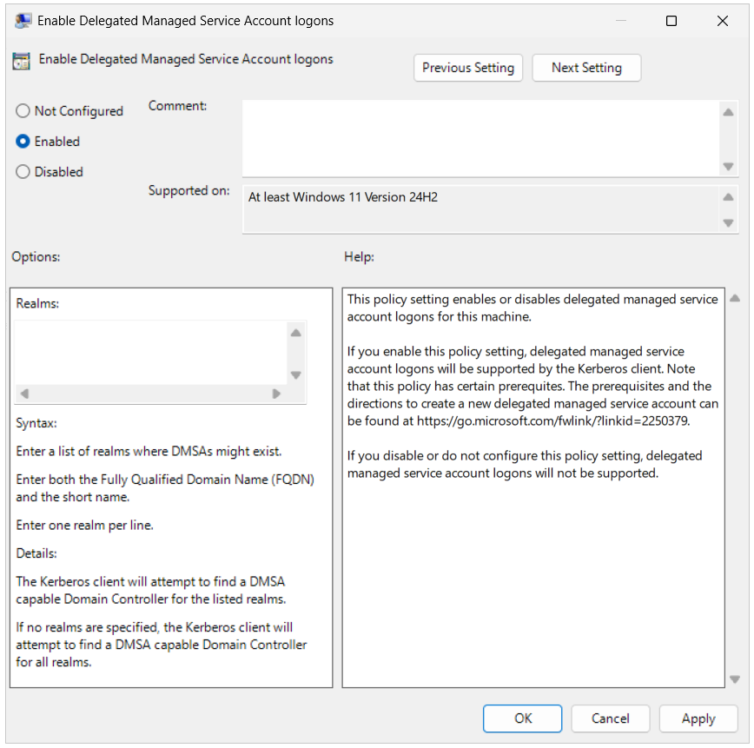Click the Group Policy title bar icon
Screen dimensions: 754x748
[22, 20]
